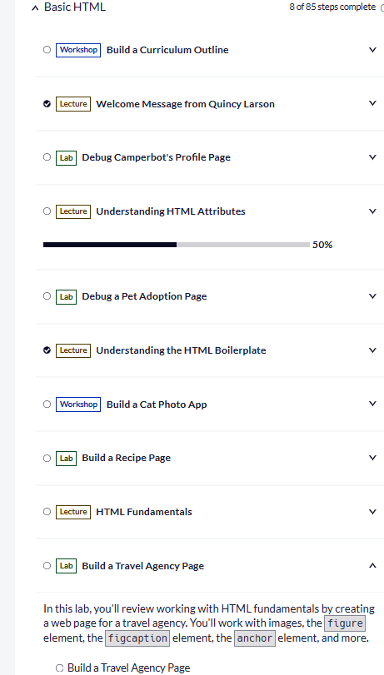The width and height of the screenshot is (384, 675).
Task: Click the status circle for Debug a Pet Adoption Page
Action: coord(47,295)
